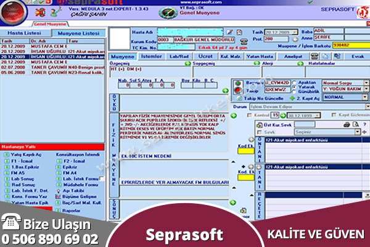370x247 pixels.
Task: Switch to the Muayene Listesi tab
Action: [78, 33]
